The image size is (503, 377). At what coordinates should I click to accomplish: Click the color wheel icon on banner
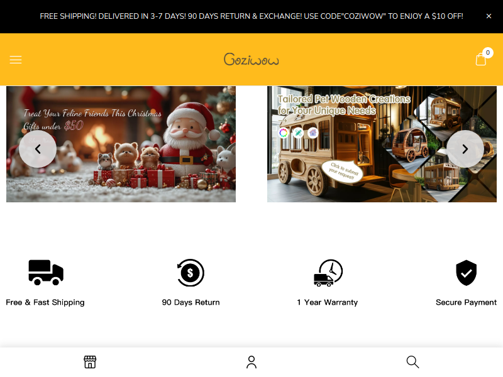click(x=284, y=133)
